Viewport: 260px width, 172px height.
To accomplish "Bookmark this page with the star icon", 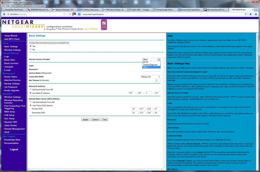I will pyautogui.click(x=64, y=14).
